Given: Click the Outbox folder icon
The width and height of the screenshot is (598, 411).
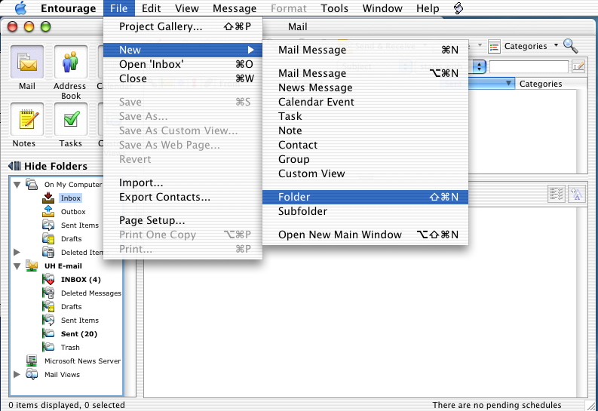Looking at the screenshot, I should (x=48, y=211).
